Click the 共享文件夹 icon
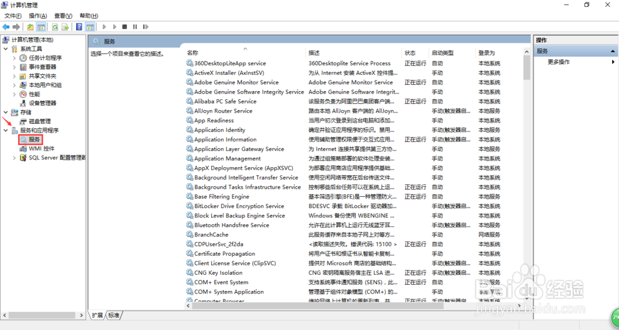This screenshot has width=619, height=330. (24, 76)
